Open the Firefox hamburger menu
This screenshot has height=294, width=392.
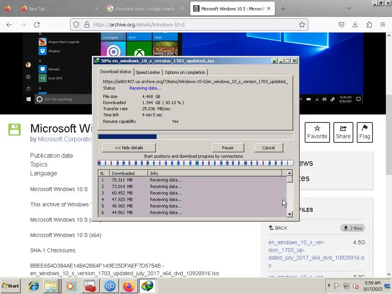click(383, 24)
